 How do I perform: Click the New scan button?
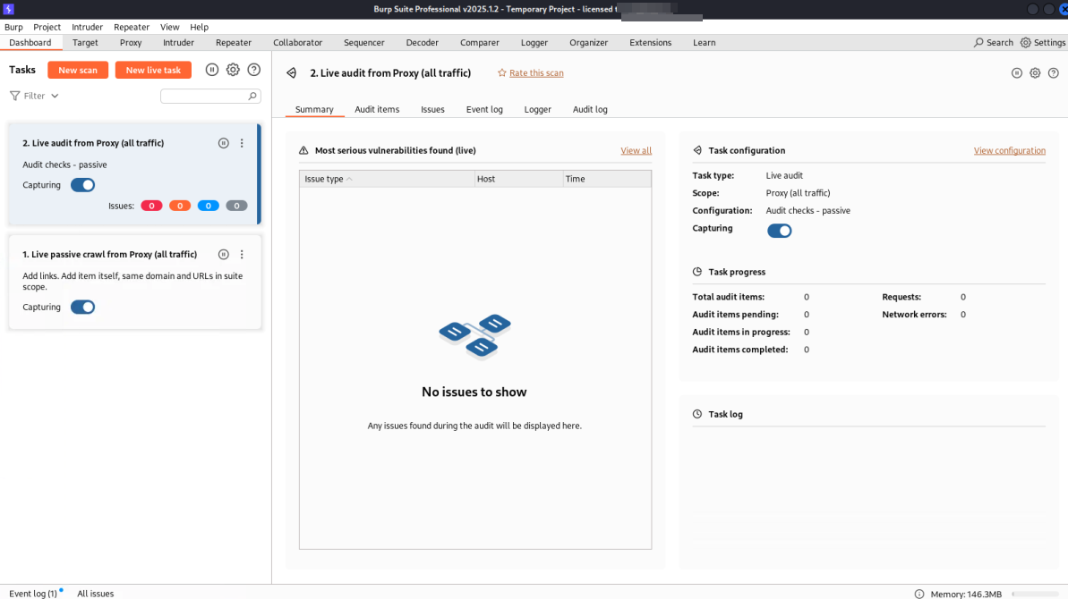[x=78, y=70]
